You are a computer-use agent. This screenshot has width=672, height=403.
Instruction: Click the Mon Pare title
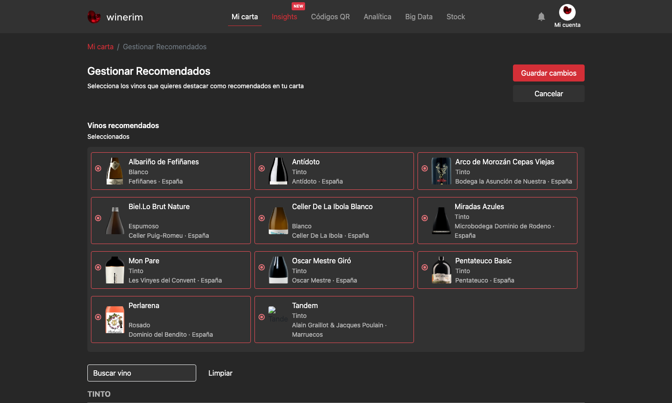coord(144,261)
